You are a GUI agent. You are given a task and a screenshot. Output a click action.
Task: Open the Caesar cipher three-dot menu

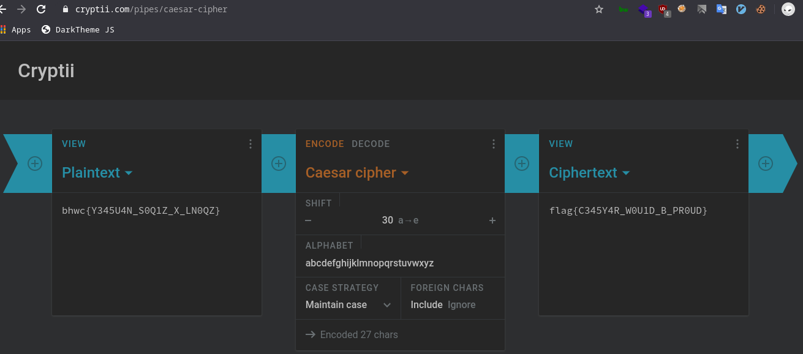[x=494, y=144]
